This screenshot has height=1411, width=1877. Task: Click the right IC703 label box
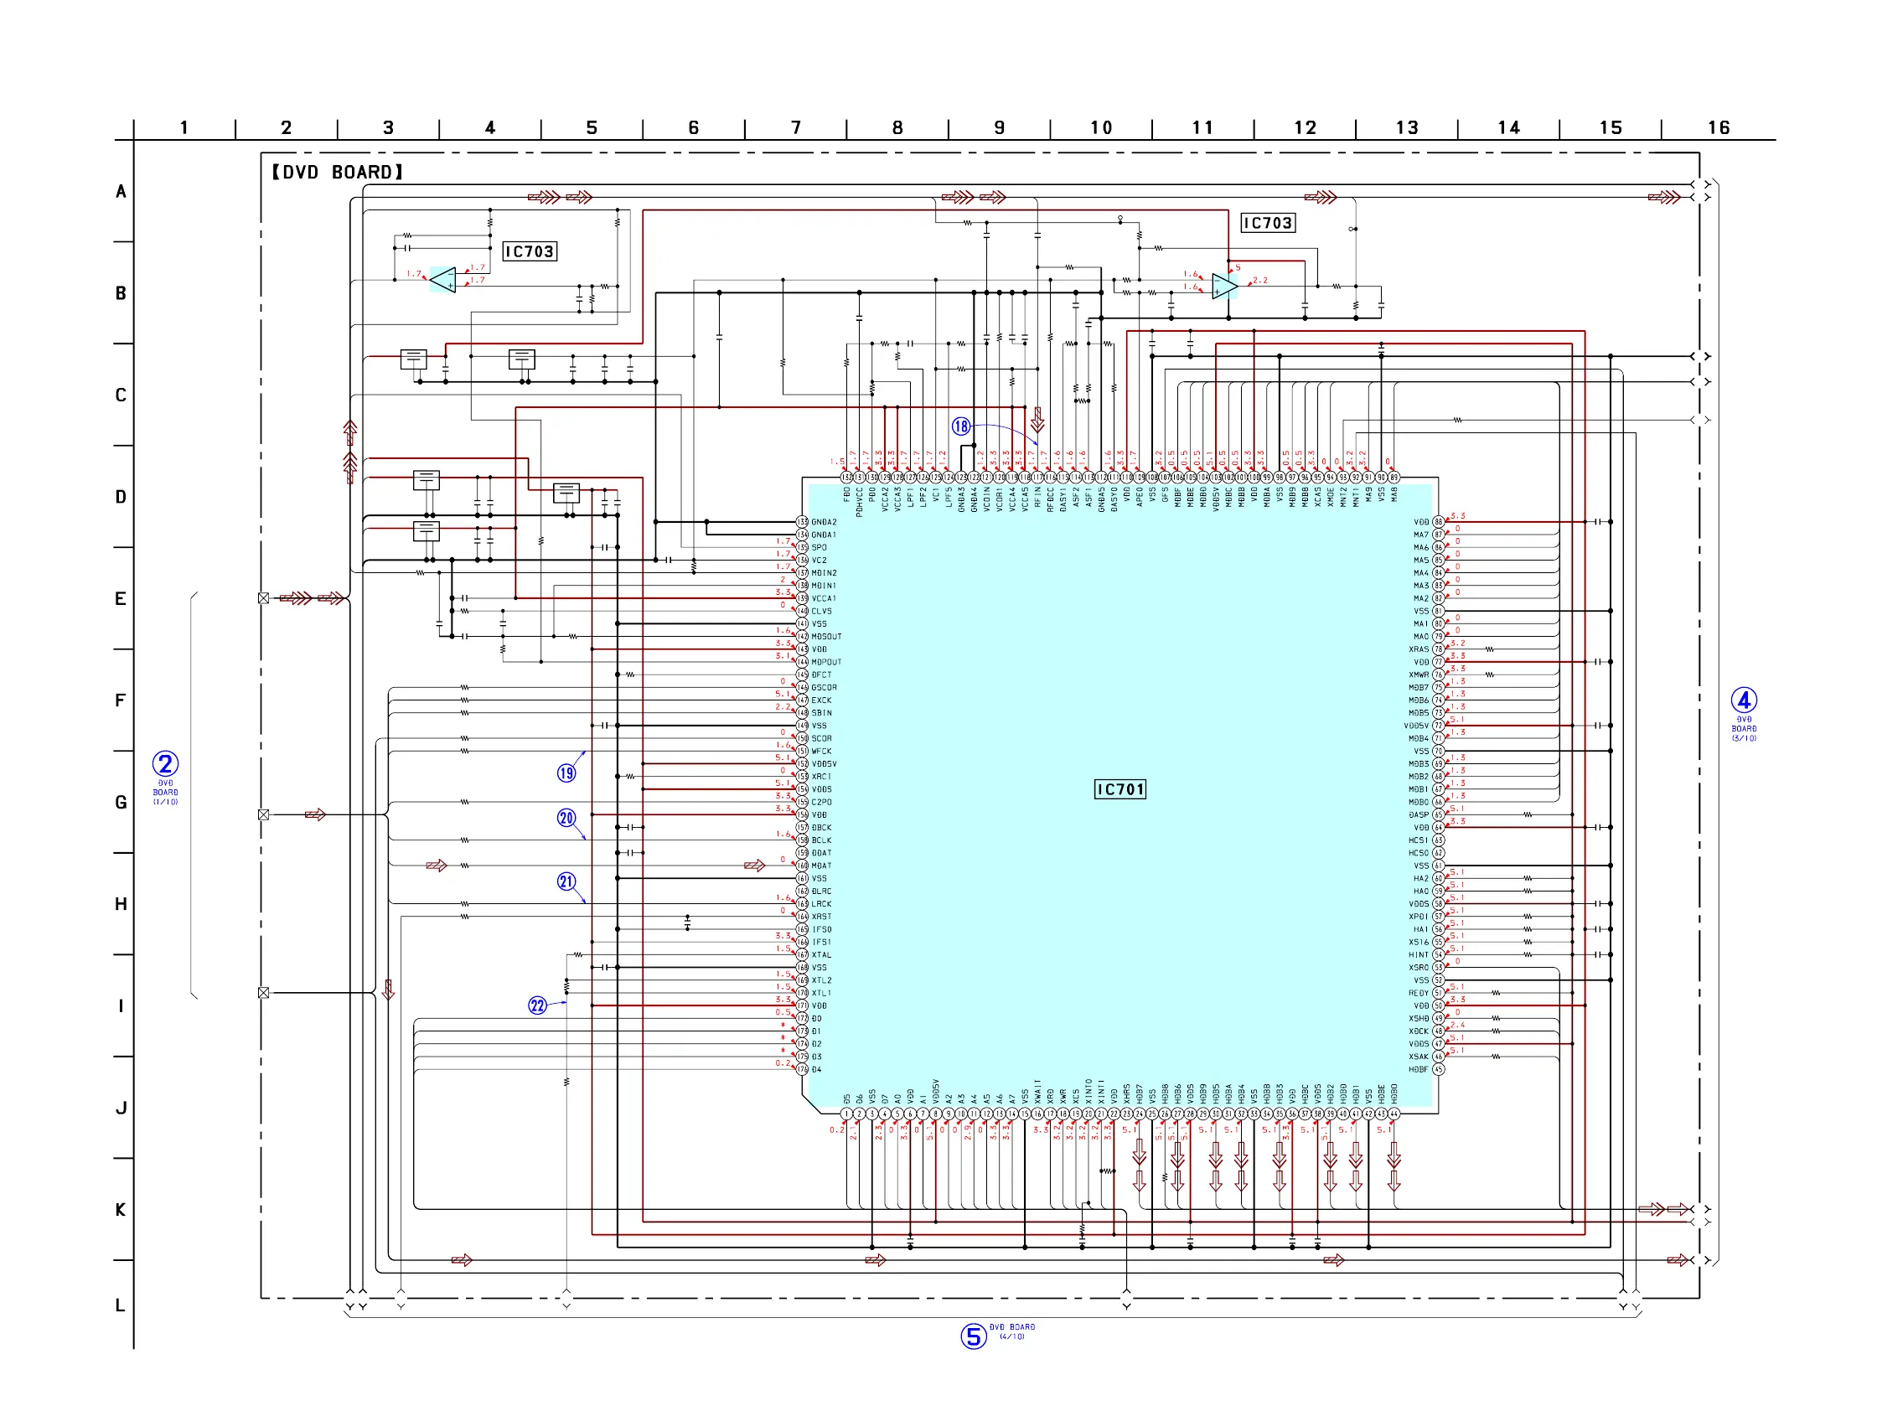coord(1268,223)
